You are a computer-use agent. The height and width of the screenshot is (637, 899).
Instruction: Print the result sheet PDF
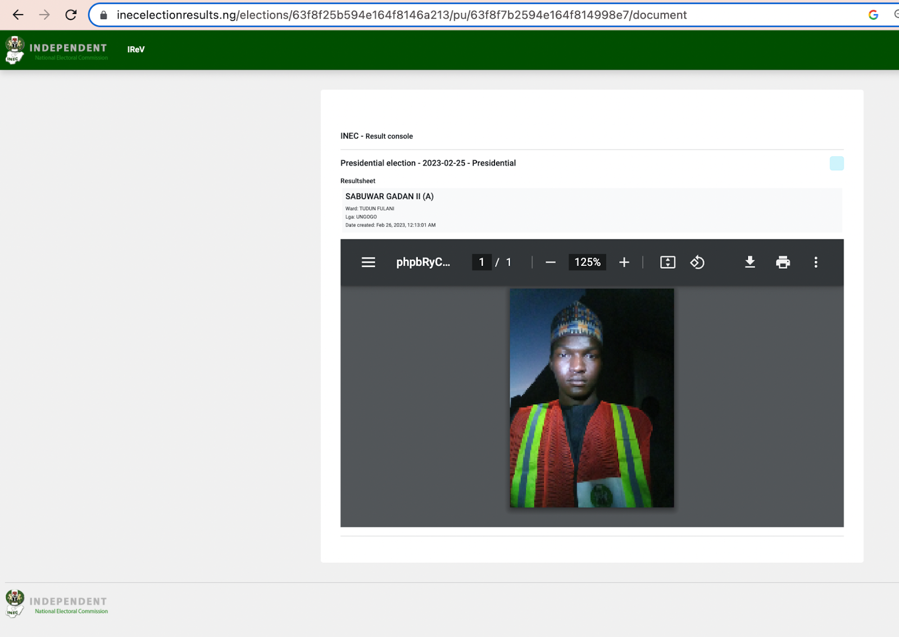coord(783,262)
